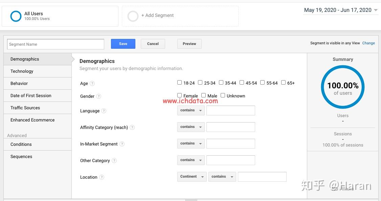The image size is (381, 201).
Task: Click In-Market Segment help icon
Action: (x=122, y=144)
